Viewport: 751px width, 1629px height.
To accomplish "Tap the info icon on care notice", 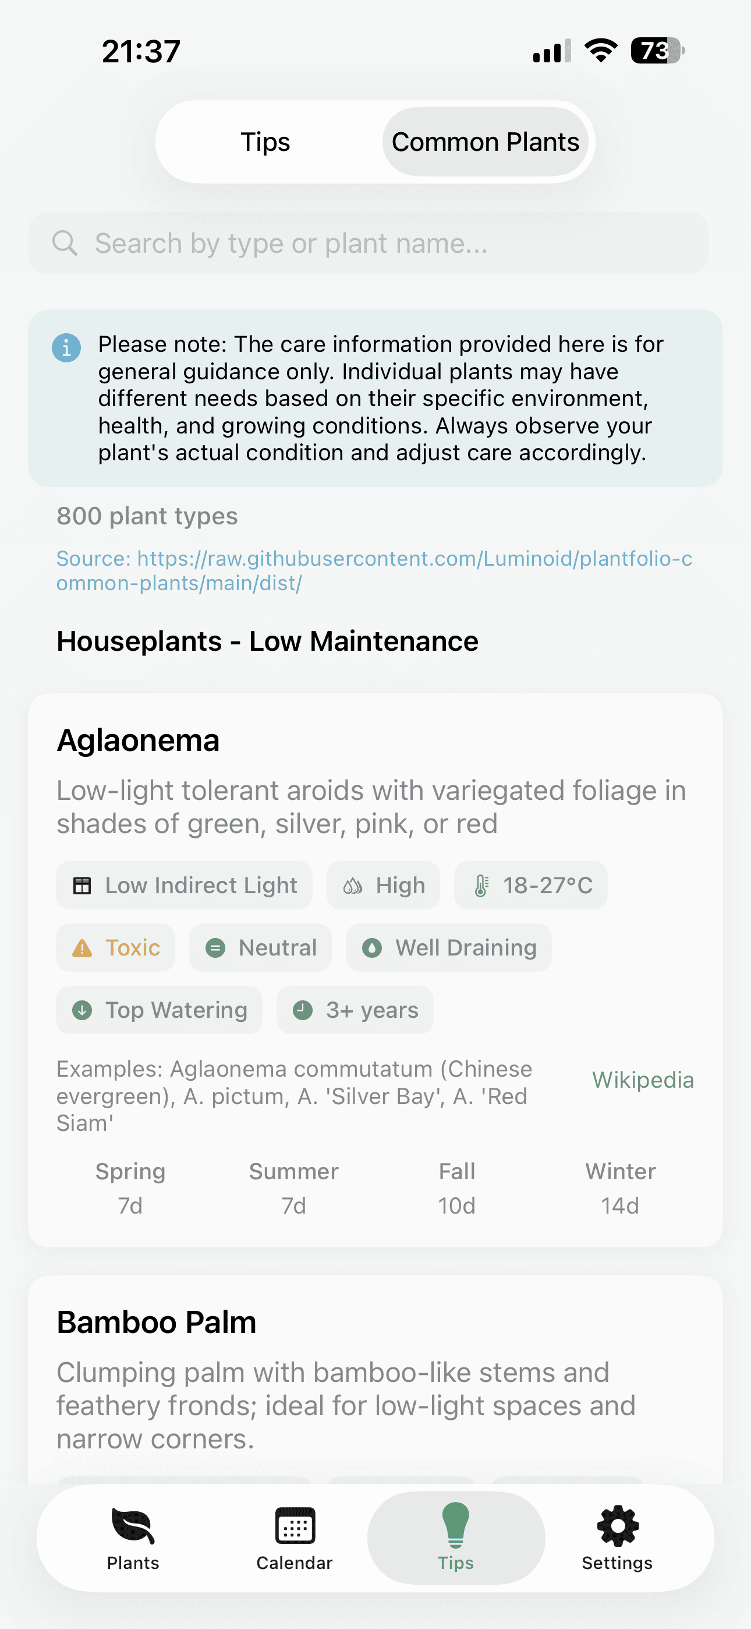I will coord(66,347).
